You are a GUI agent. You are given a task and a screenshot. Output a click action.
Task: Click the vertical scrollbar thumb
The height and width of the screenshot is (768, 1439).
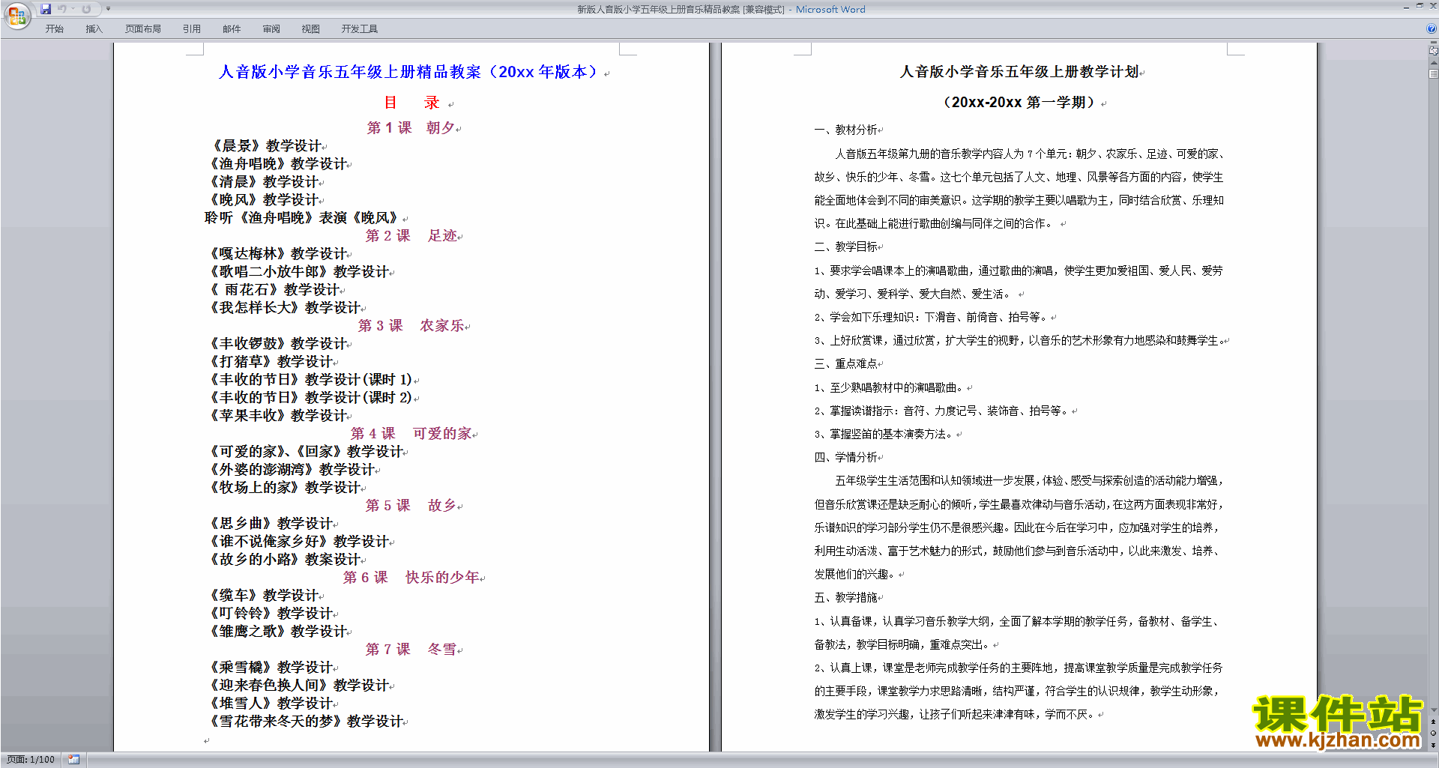pos(1434,73)
